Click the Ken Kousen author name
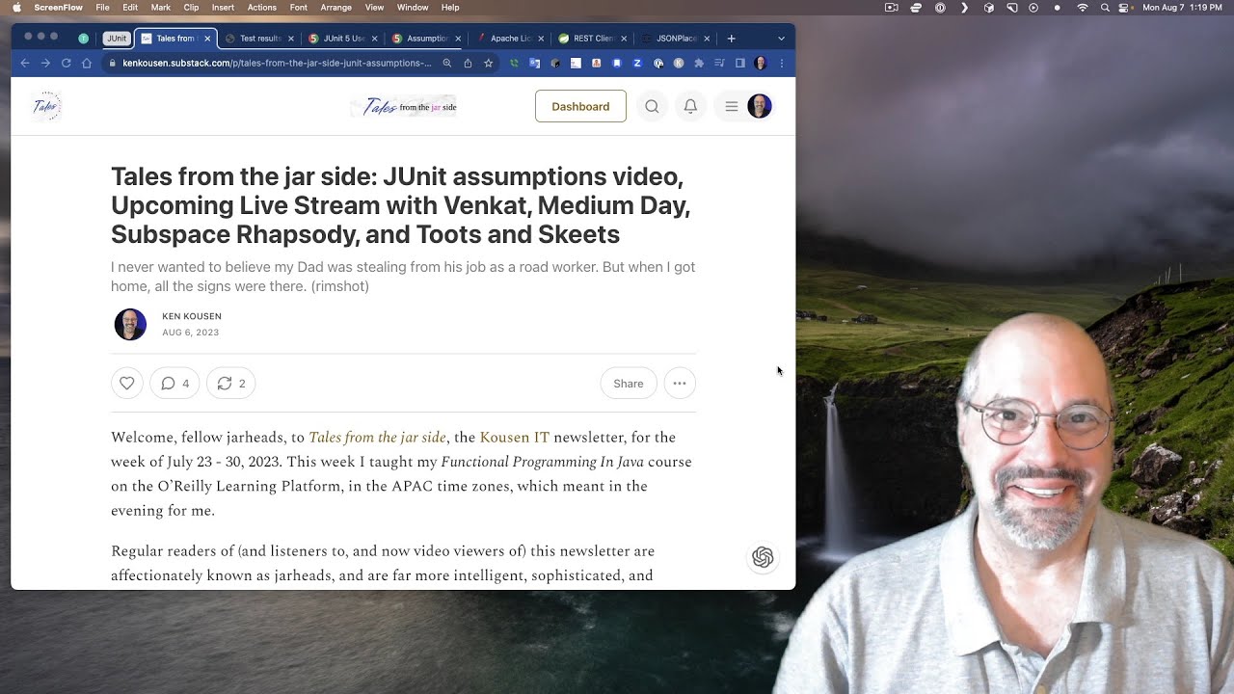 192,316
